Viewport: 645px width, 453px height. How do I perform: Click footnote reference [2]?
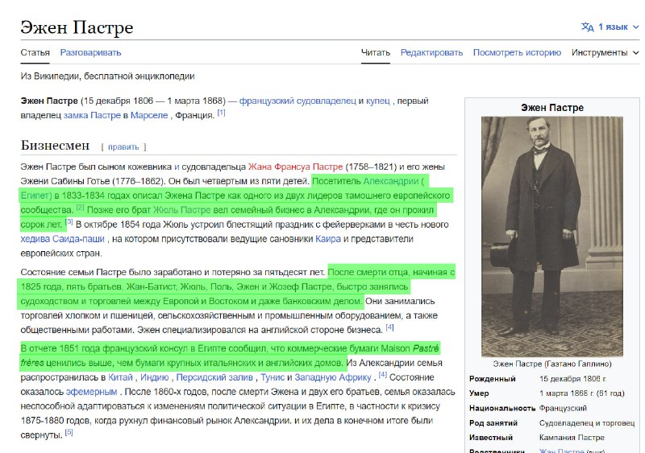80,208
